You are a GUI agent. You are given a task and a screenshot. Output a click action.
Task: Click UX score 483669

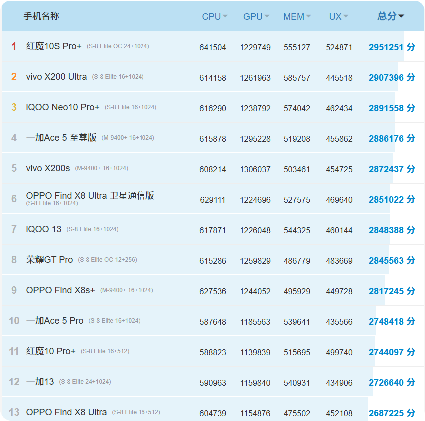point(339,261)
